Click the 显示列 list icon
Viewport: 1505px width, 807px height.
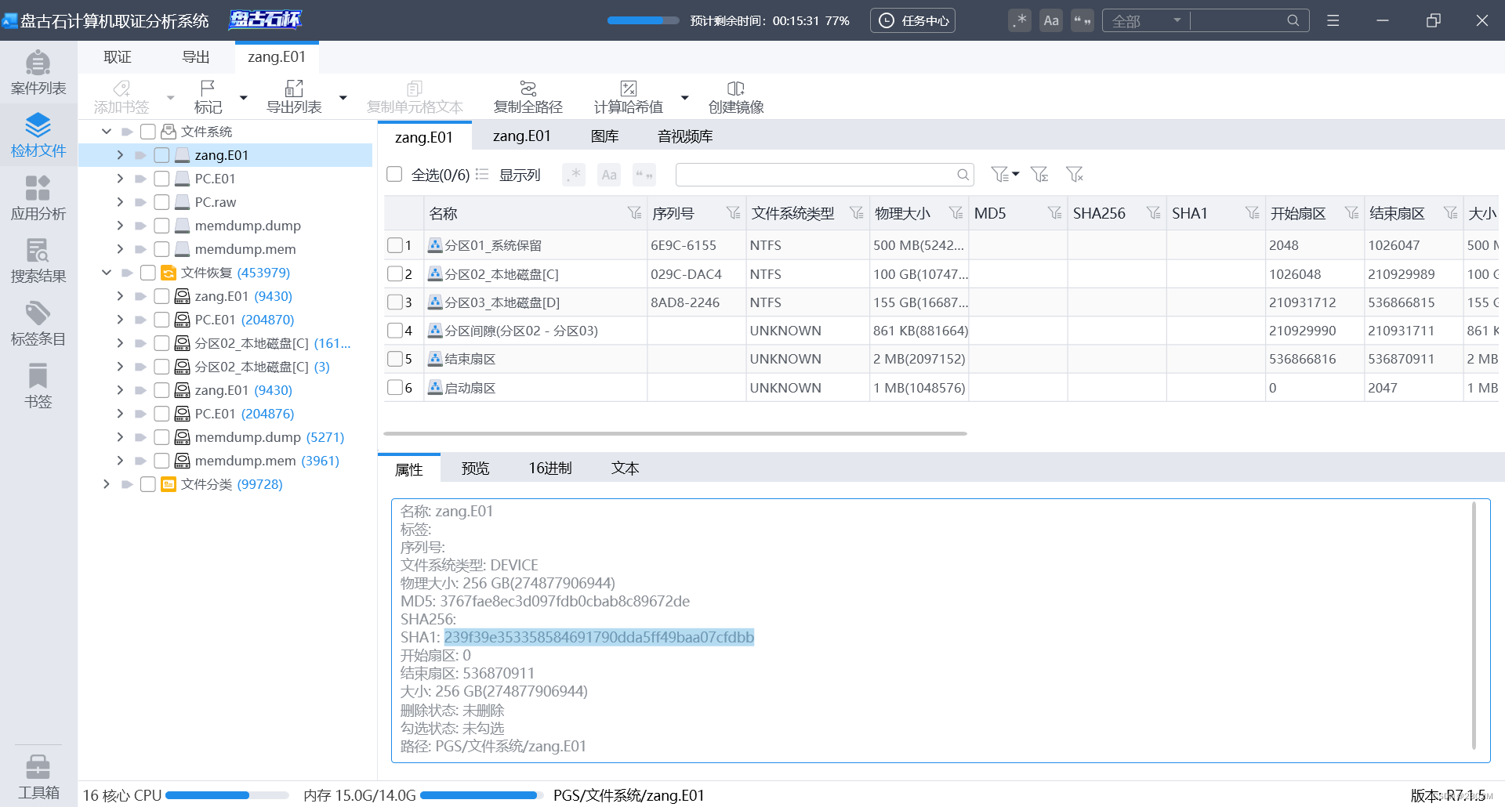pyautogui.click(x=482, y=174)
